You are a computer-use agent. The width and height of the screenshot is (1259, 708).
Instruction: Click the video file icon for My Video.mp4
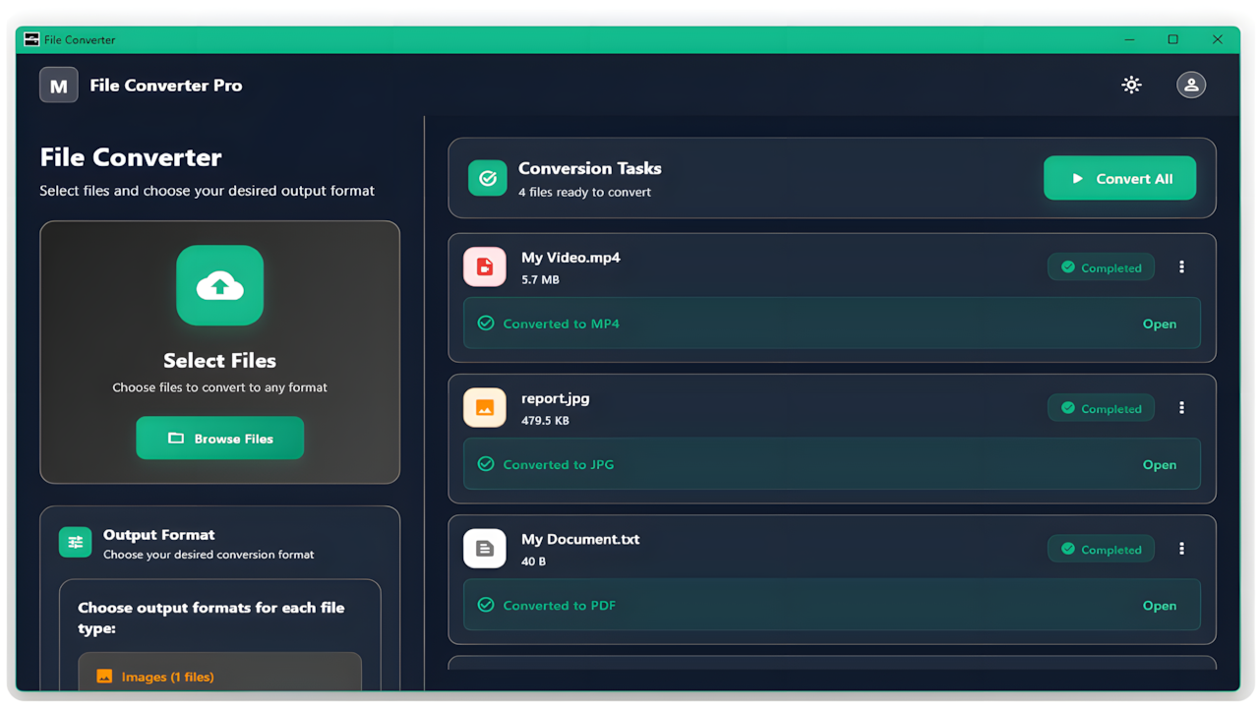click(485, 266)
